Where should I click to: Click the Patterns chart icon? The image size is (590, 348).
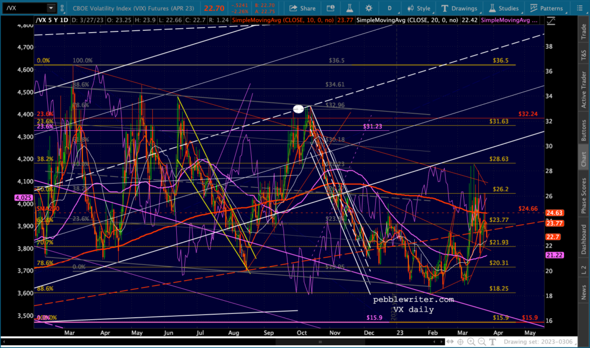(534, 8)
